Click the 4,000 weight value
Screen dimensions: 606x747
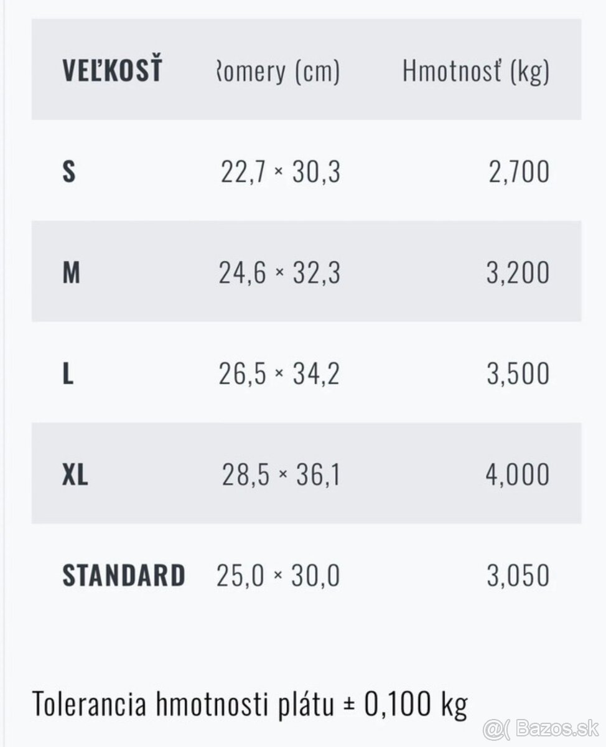[518, 474]
